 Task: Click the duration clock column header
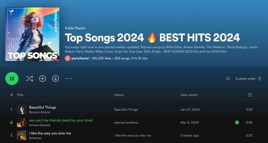click(250, 95)
